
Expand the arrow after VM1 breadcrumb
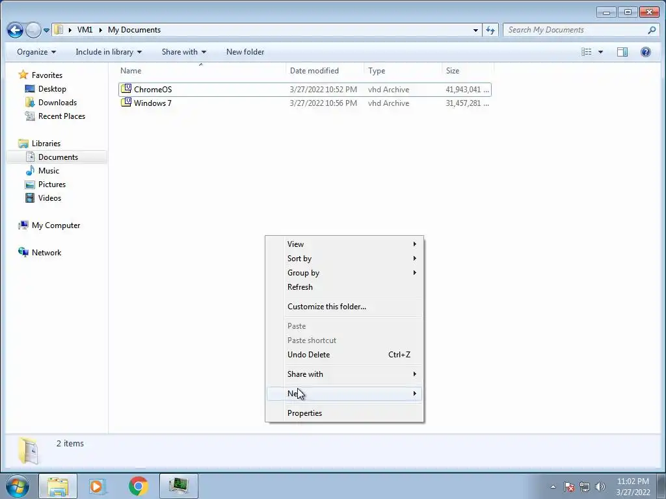(x=101, y=30)
